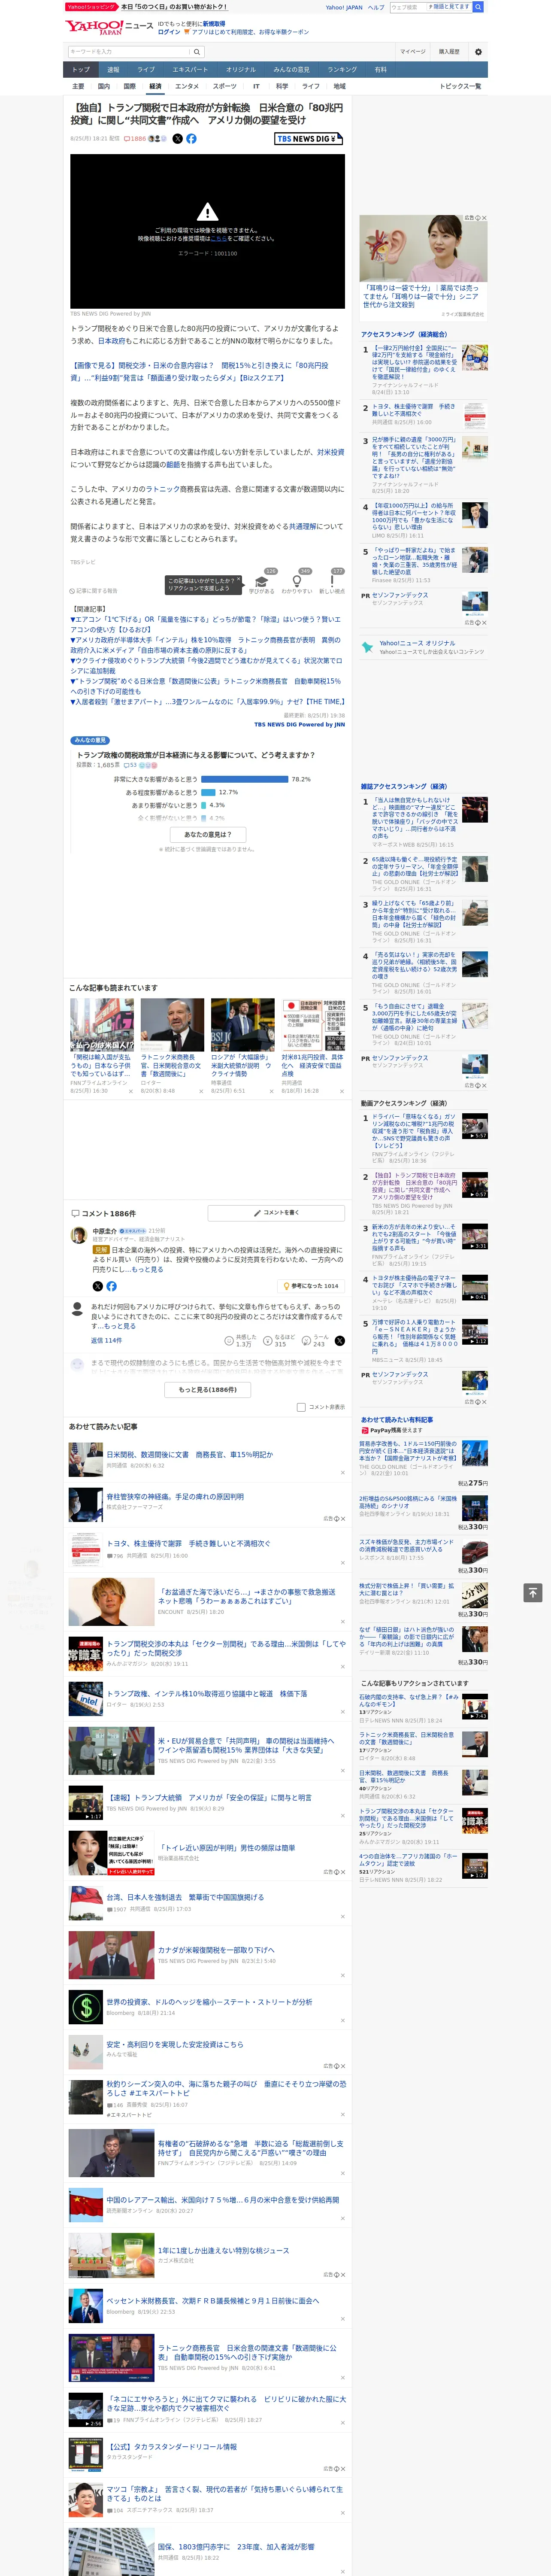Open the ロシアが「大幅譲歩」 recommended article thumbnail

(242, 1024)
